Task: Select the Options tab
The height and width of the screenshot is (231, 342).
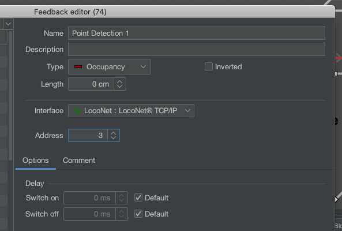Action: click(36, 161)
